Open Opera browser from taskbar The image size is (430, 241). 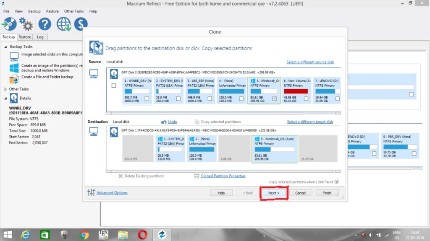[x=142, y=235]
